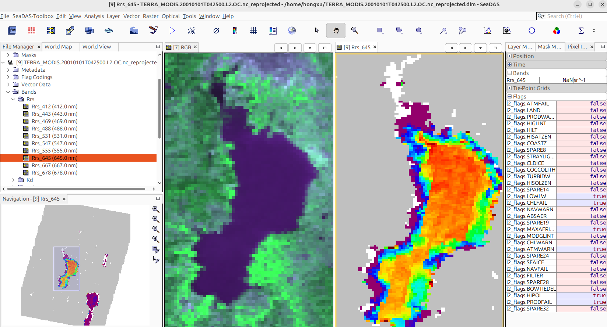The height and width of the screenshot is (327, 607).
Task: Open the RGB Image color circles icon
Action: pos(557,30)
